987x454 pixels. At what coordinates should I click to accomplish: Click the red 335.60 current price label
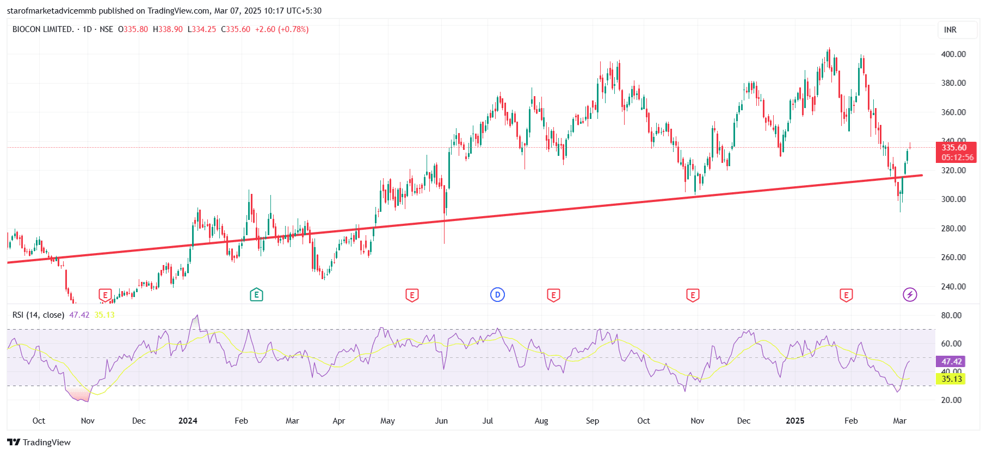[x=954, y=148]
